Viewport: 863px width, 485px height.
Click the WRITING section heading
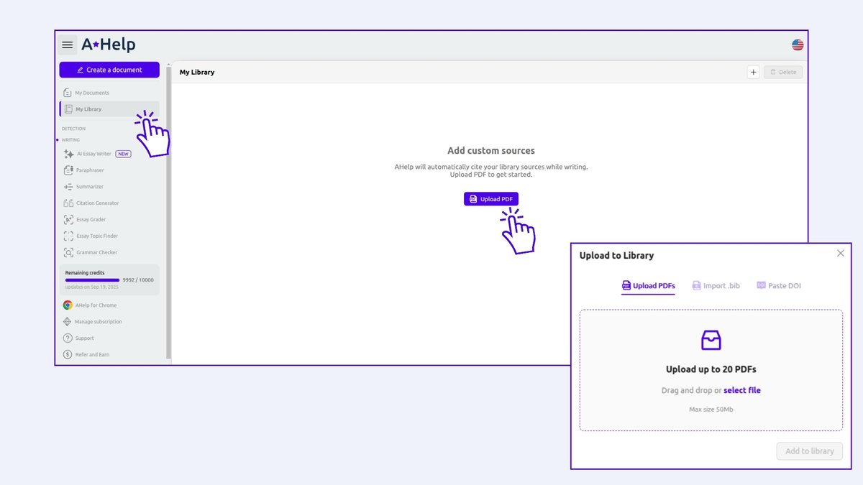click(70, 140)
